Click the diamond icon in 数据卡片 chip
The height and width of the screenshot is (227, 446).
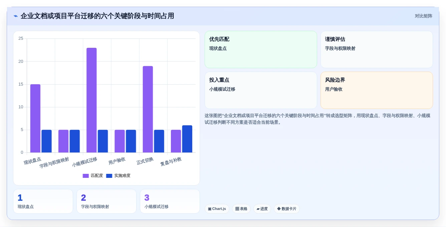pos(279,209)
